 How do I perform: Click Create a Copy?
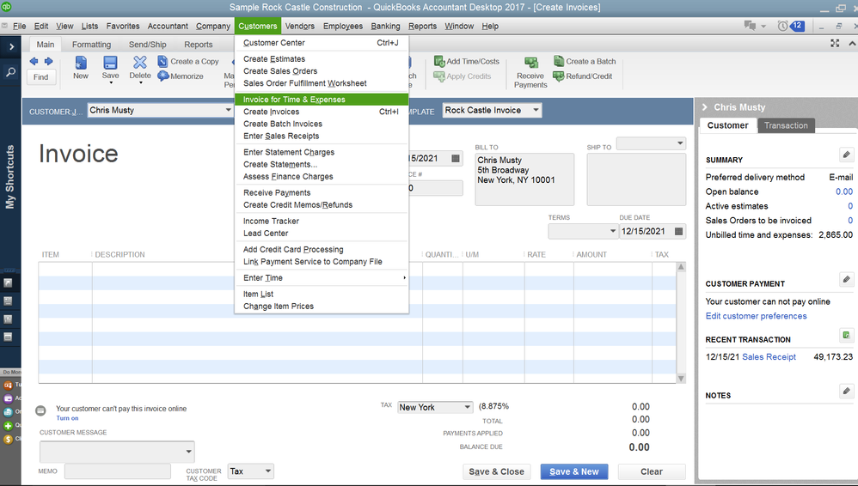point(188,61)
